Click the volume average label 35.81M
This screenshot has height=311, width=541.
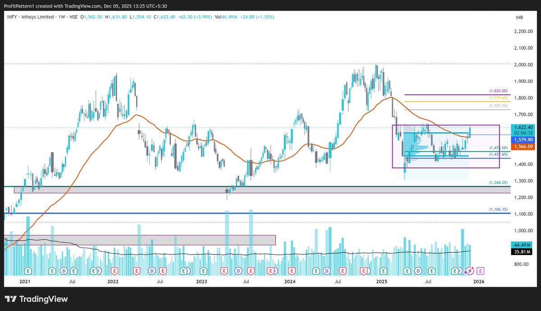(x=523, y=251)
